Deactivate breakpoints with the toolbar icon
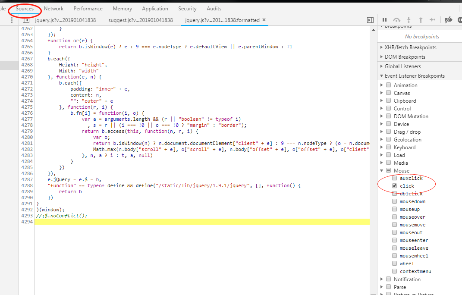 (448, 20)
